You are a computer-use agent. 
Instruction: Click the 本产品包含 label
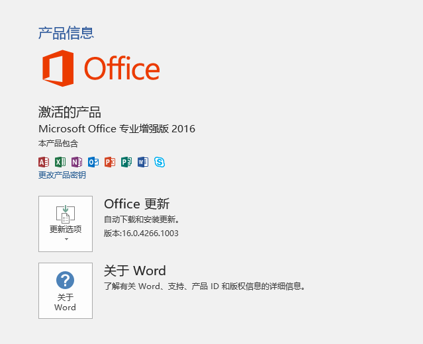58,144
